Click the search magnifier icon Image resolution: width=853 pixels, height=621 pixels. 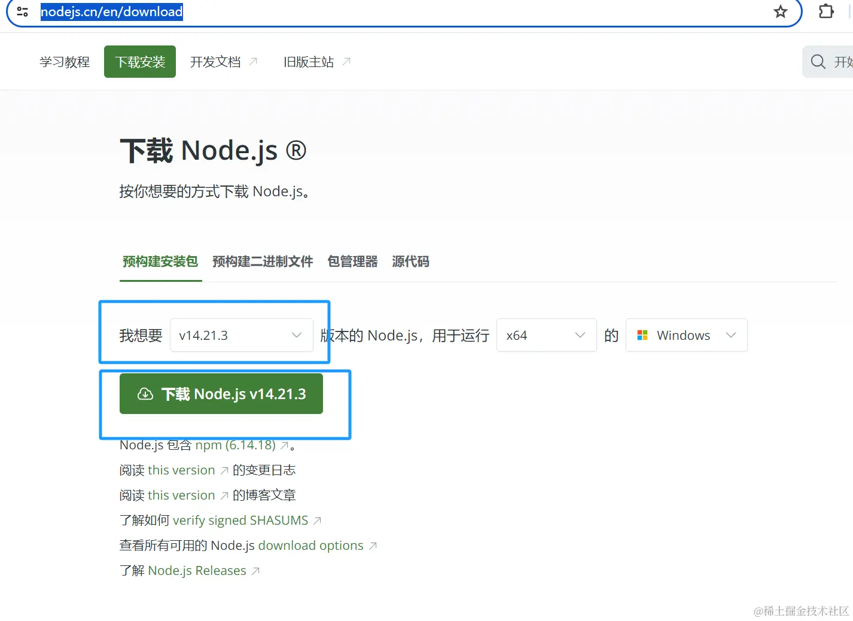[x=818, y=62]
